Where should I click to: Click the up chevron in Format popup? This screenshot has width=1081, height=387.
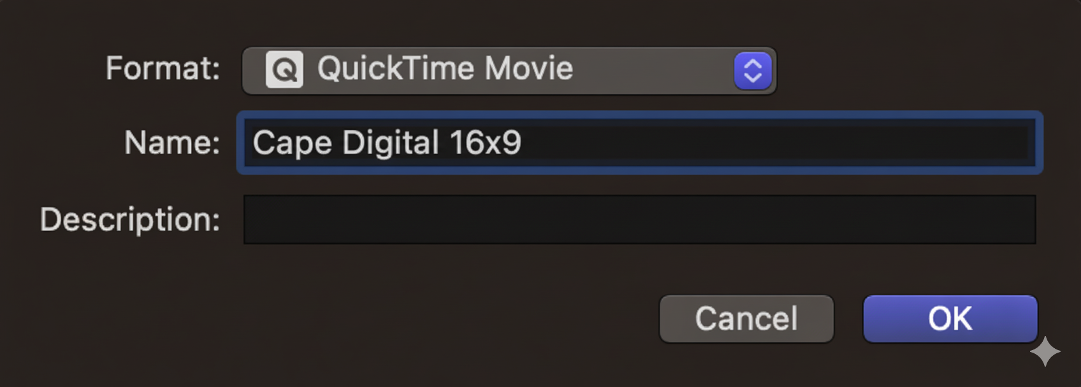[753, 63]
